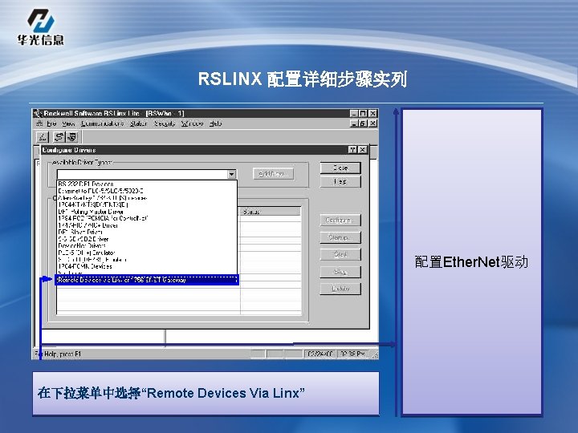578x433 pixels.
Task: Maximize the RSLinx Lite main window
Action: [363, 113]
